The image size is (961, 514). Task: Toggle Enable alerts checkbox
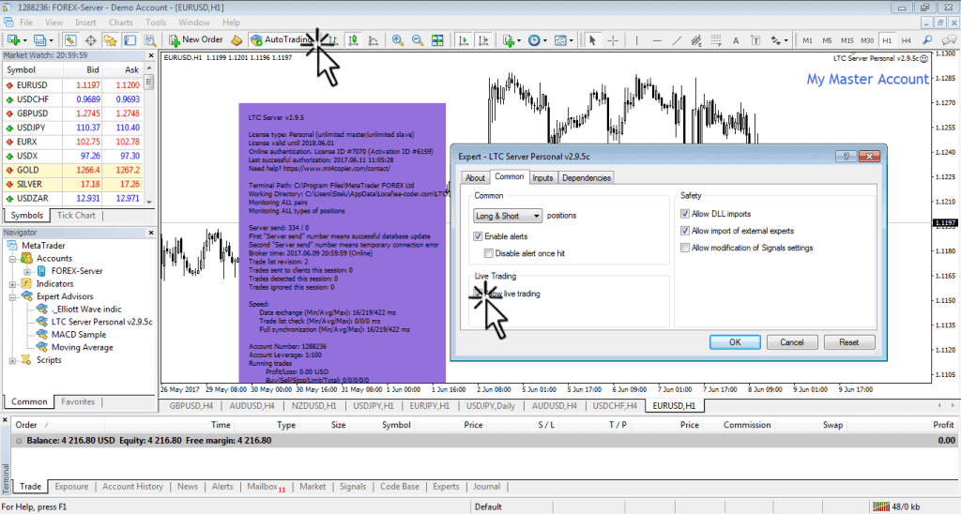478,236
